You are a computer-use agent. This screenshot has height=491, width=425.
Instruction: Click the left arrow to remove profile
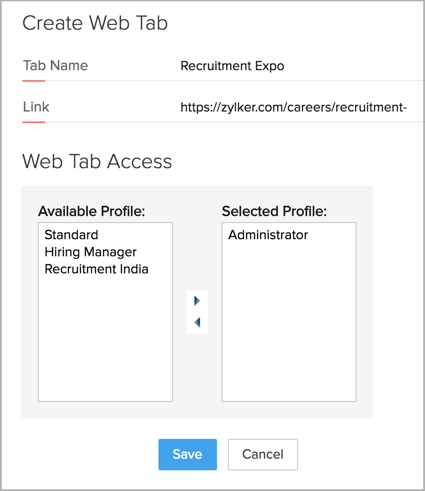tap(197, 322)
